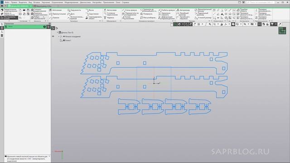Select the Скругление fillet tool
Image resolution: width=290 pixels, height=163 pixels.
[x=92, y=14]
